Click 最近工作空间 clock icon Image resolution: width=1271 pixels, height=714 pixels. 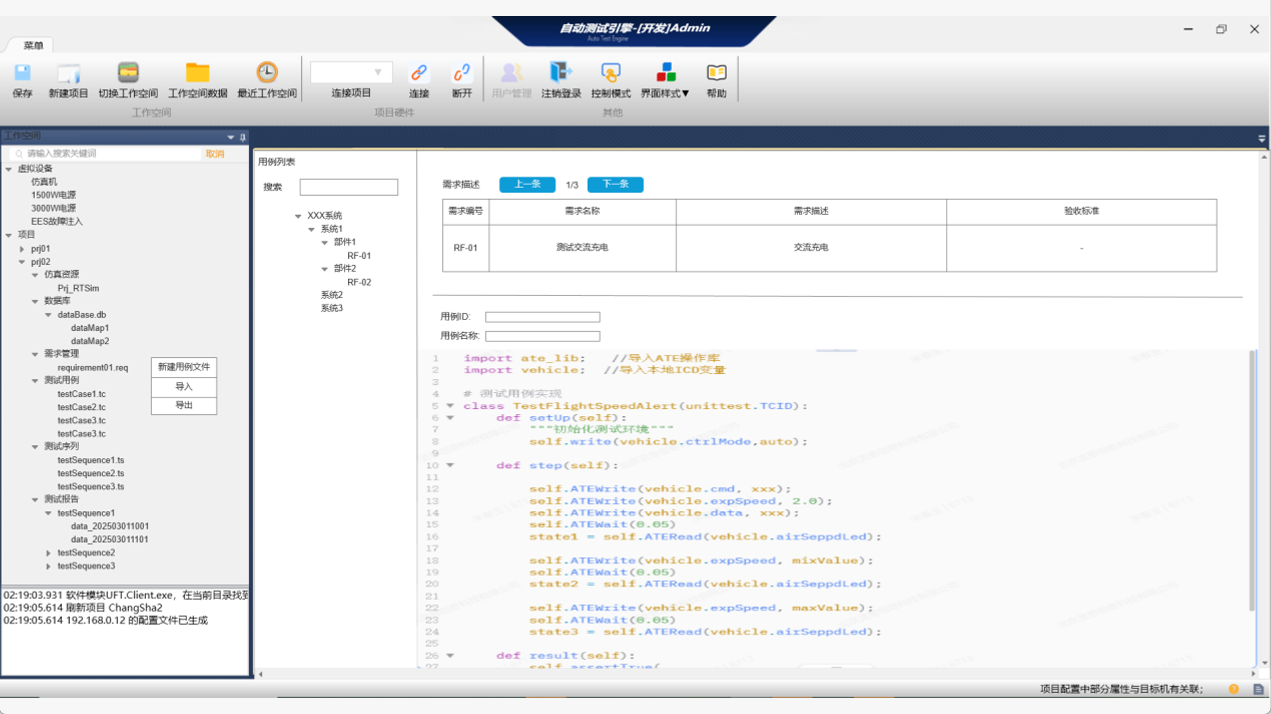pos(267,73)
